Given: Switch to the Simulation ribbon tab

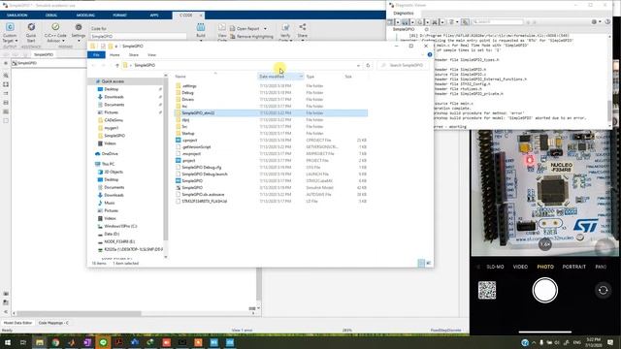Looking at the screenshot, I should coord(17,16).
